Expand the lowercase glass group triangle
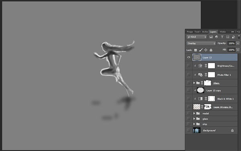The height and width of the screenshot is (151, 241). pyautogui.click(x=194, y=119)
